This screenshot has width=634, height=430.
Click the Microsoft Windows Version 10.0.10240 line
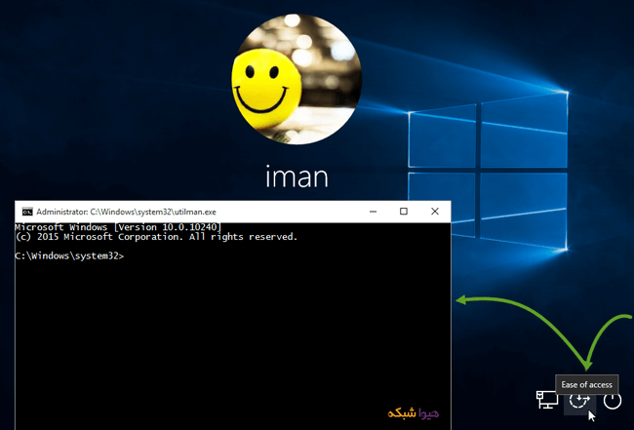[x=118, y=227]
